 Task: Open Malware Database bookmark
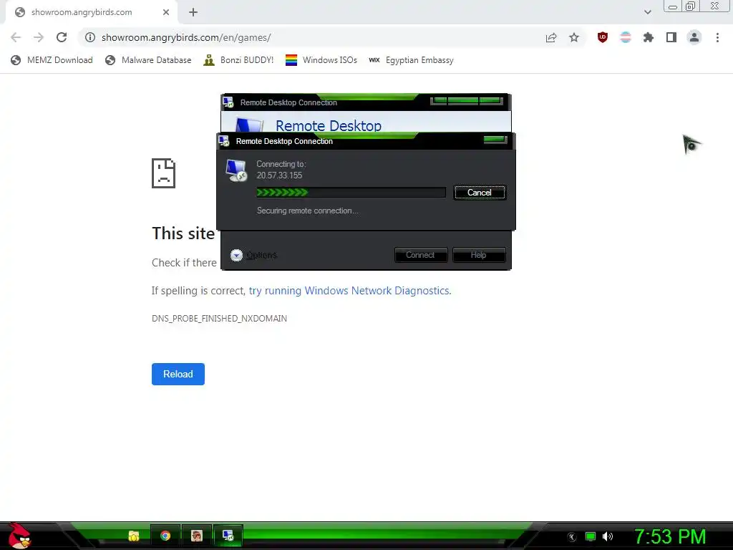[x=148, y=60]
